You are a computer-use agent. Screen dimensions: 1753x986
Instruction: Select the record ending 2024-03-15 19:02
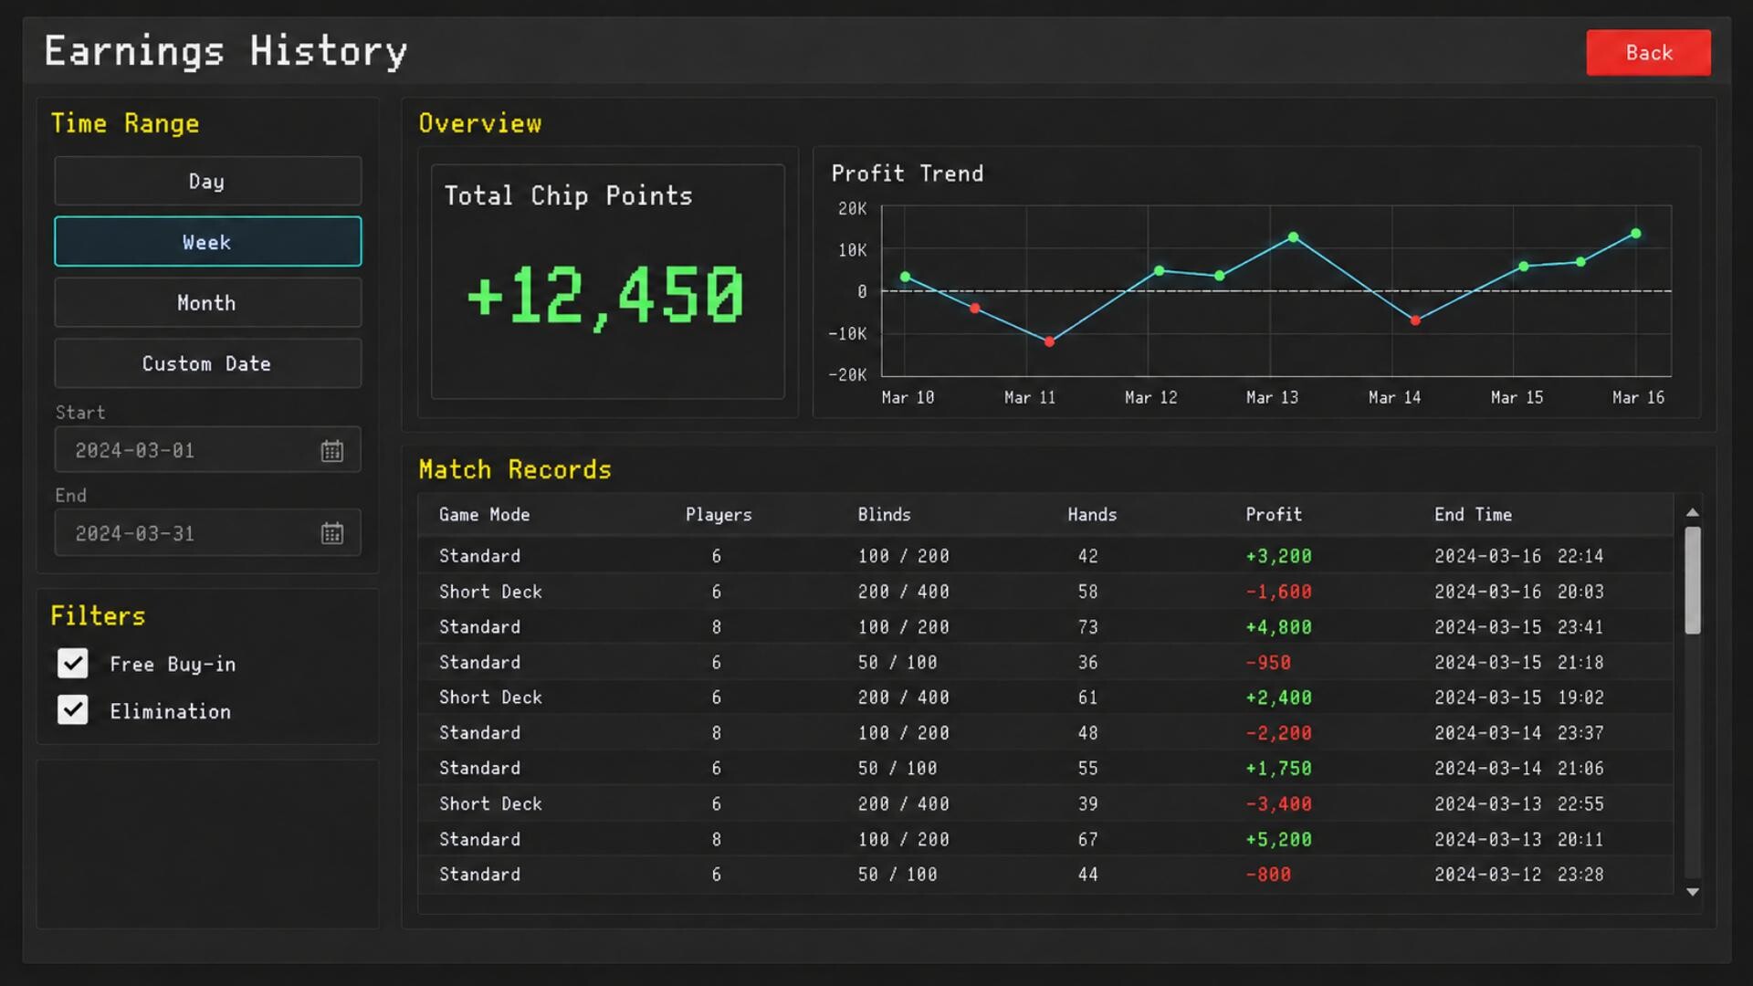[1045, 698]
